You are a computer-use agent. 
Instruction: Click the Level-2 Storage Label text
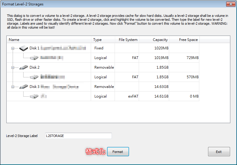click(x=22, y=136)
